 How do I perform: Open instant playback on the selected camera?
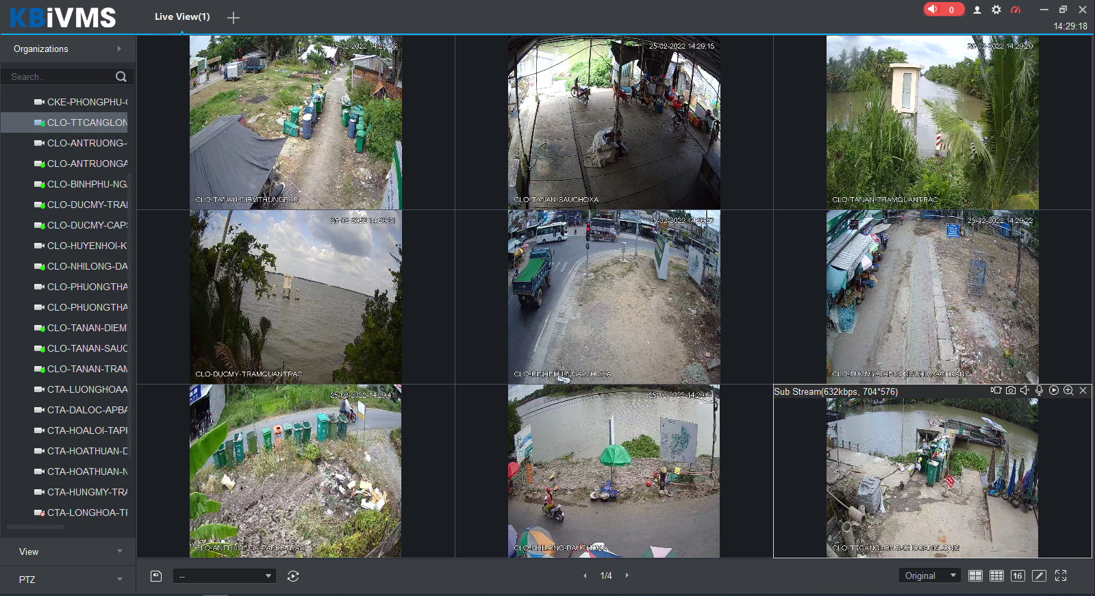click(1054, 390)
